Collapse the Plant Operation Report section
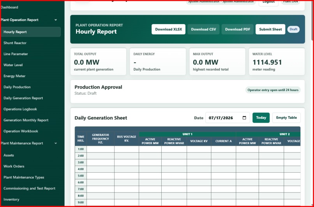The image size is (314, 207). (x=56, y=20)
